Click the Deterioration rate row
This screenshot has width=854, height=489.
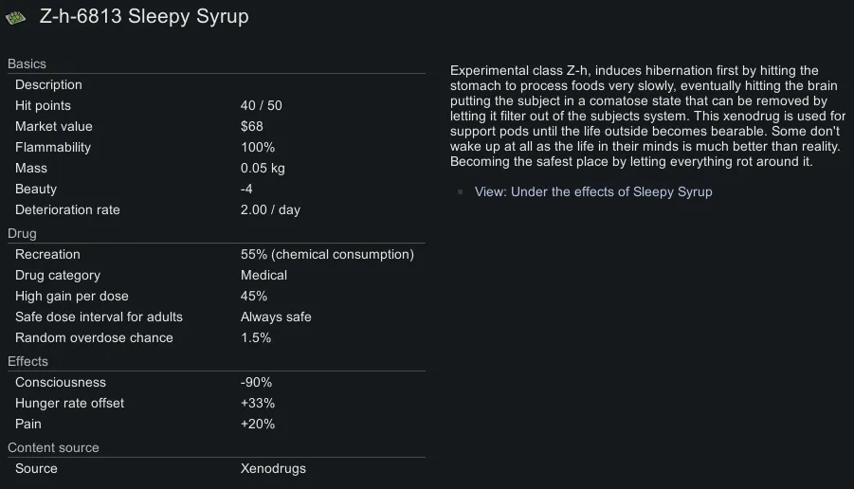(216, 210)
